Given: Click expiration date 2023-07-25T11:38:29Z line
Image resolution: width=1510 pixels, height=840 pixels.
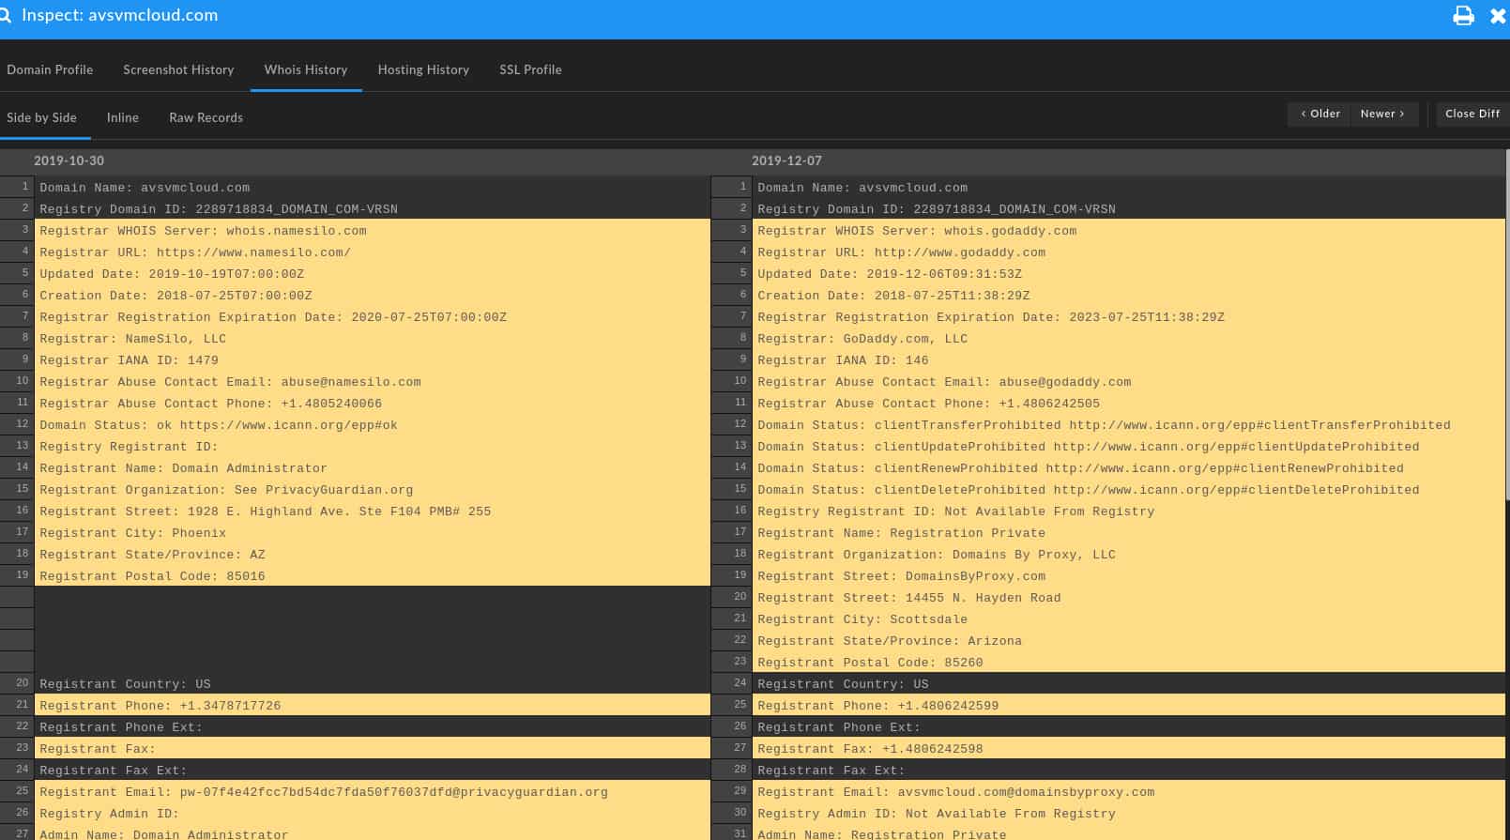Looking at the screenshot, I should (1129, 316).
